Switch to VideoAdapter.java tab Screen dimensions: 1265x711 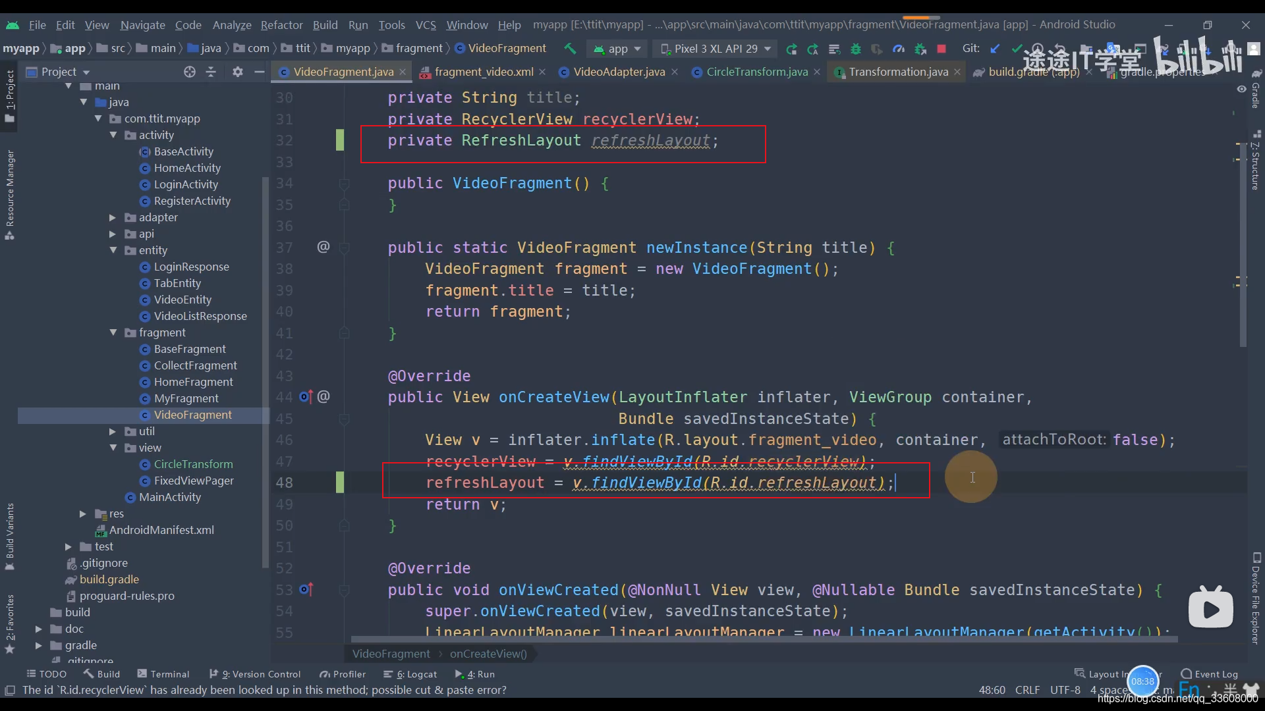click(x=619, y=72)
